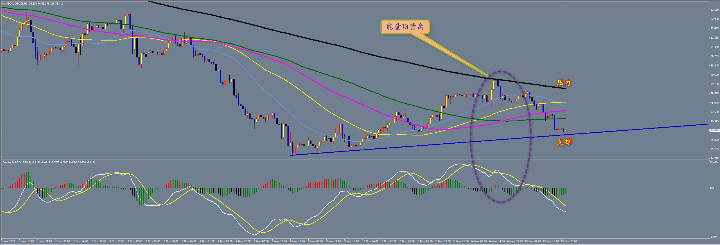This screenshot has height=245, width=720.
Task: Click time axis label 8 Nov 02:00
Action: coord(261,241)
